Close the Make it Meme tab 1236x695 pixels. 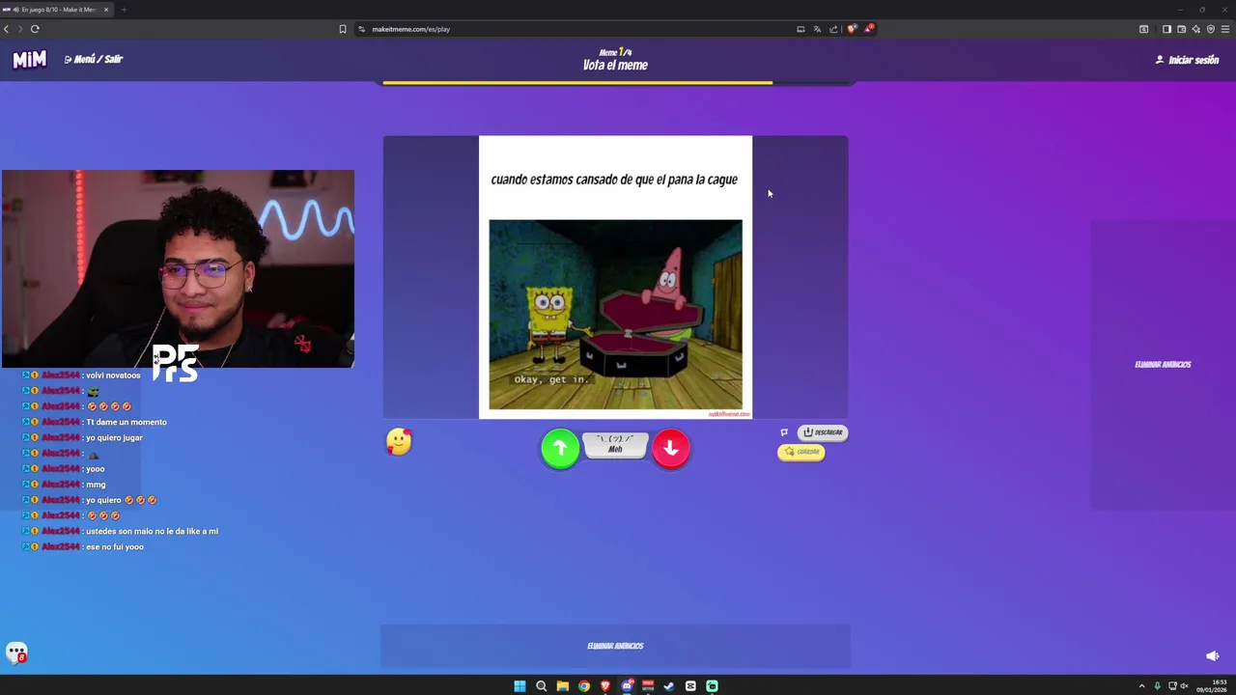[x=106, y=10]
